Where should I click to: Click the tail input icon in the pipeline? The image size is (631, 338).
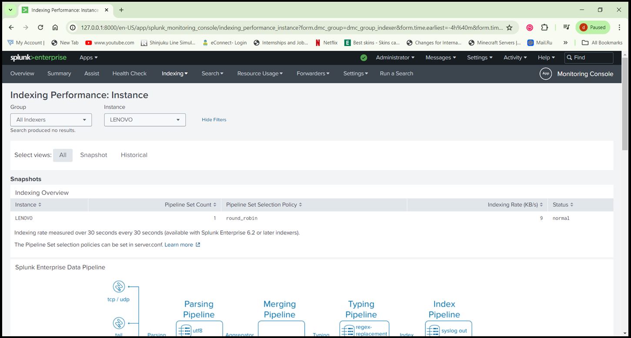coord(118,323)
